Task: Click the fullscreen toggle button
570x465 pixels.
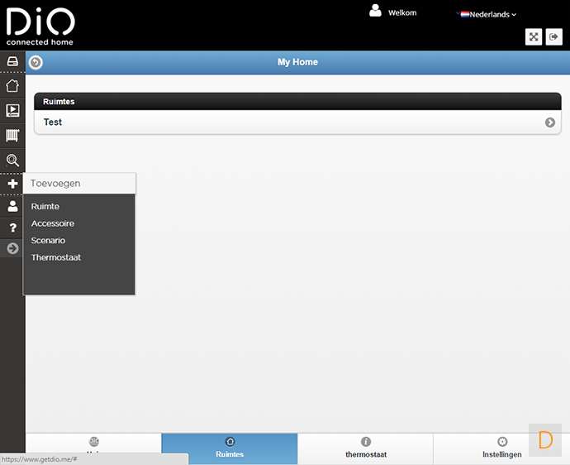Action: (534, 36)
